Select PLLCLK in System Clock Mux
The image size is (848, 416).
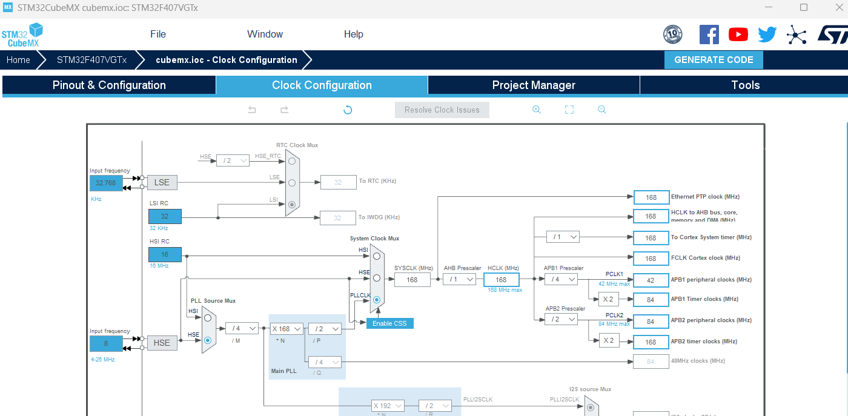(x=376, y=300)
